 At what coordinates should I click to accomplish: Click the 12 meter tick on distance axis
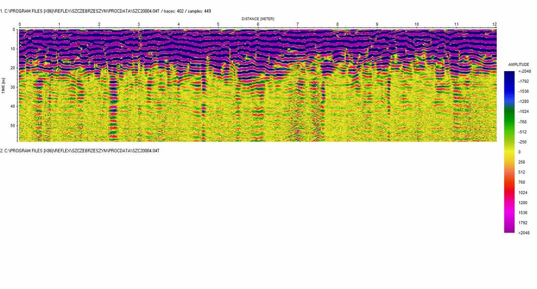494,25
